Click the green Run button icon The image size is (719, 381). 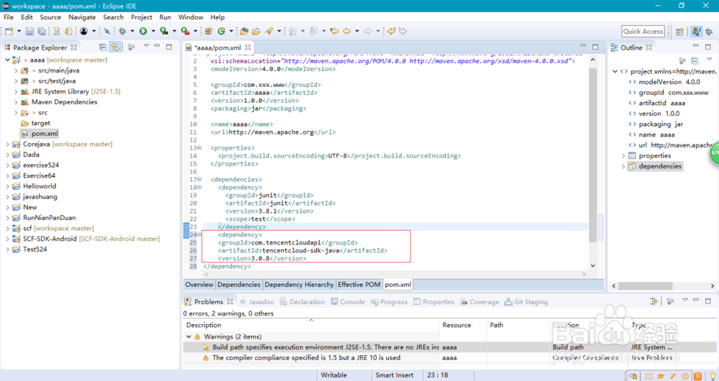point(143,31)
